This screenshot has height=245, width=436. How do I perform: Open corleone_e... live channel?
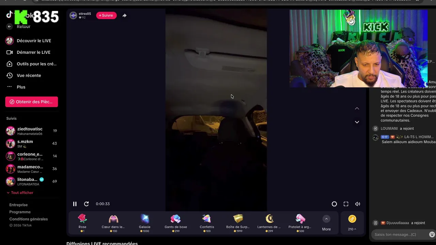(x=31, y=156)
